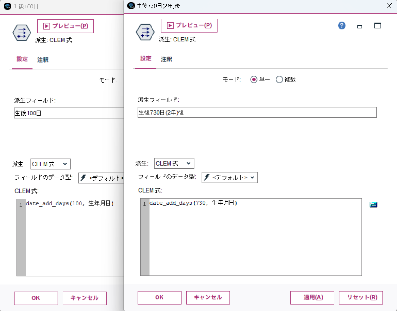Screen dimensions: 397x311
Task: Click the derive node hexagon icon in 生後100日 dialog
Action: click(21, 32)
